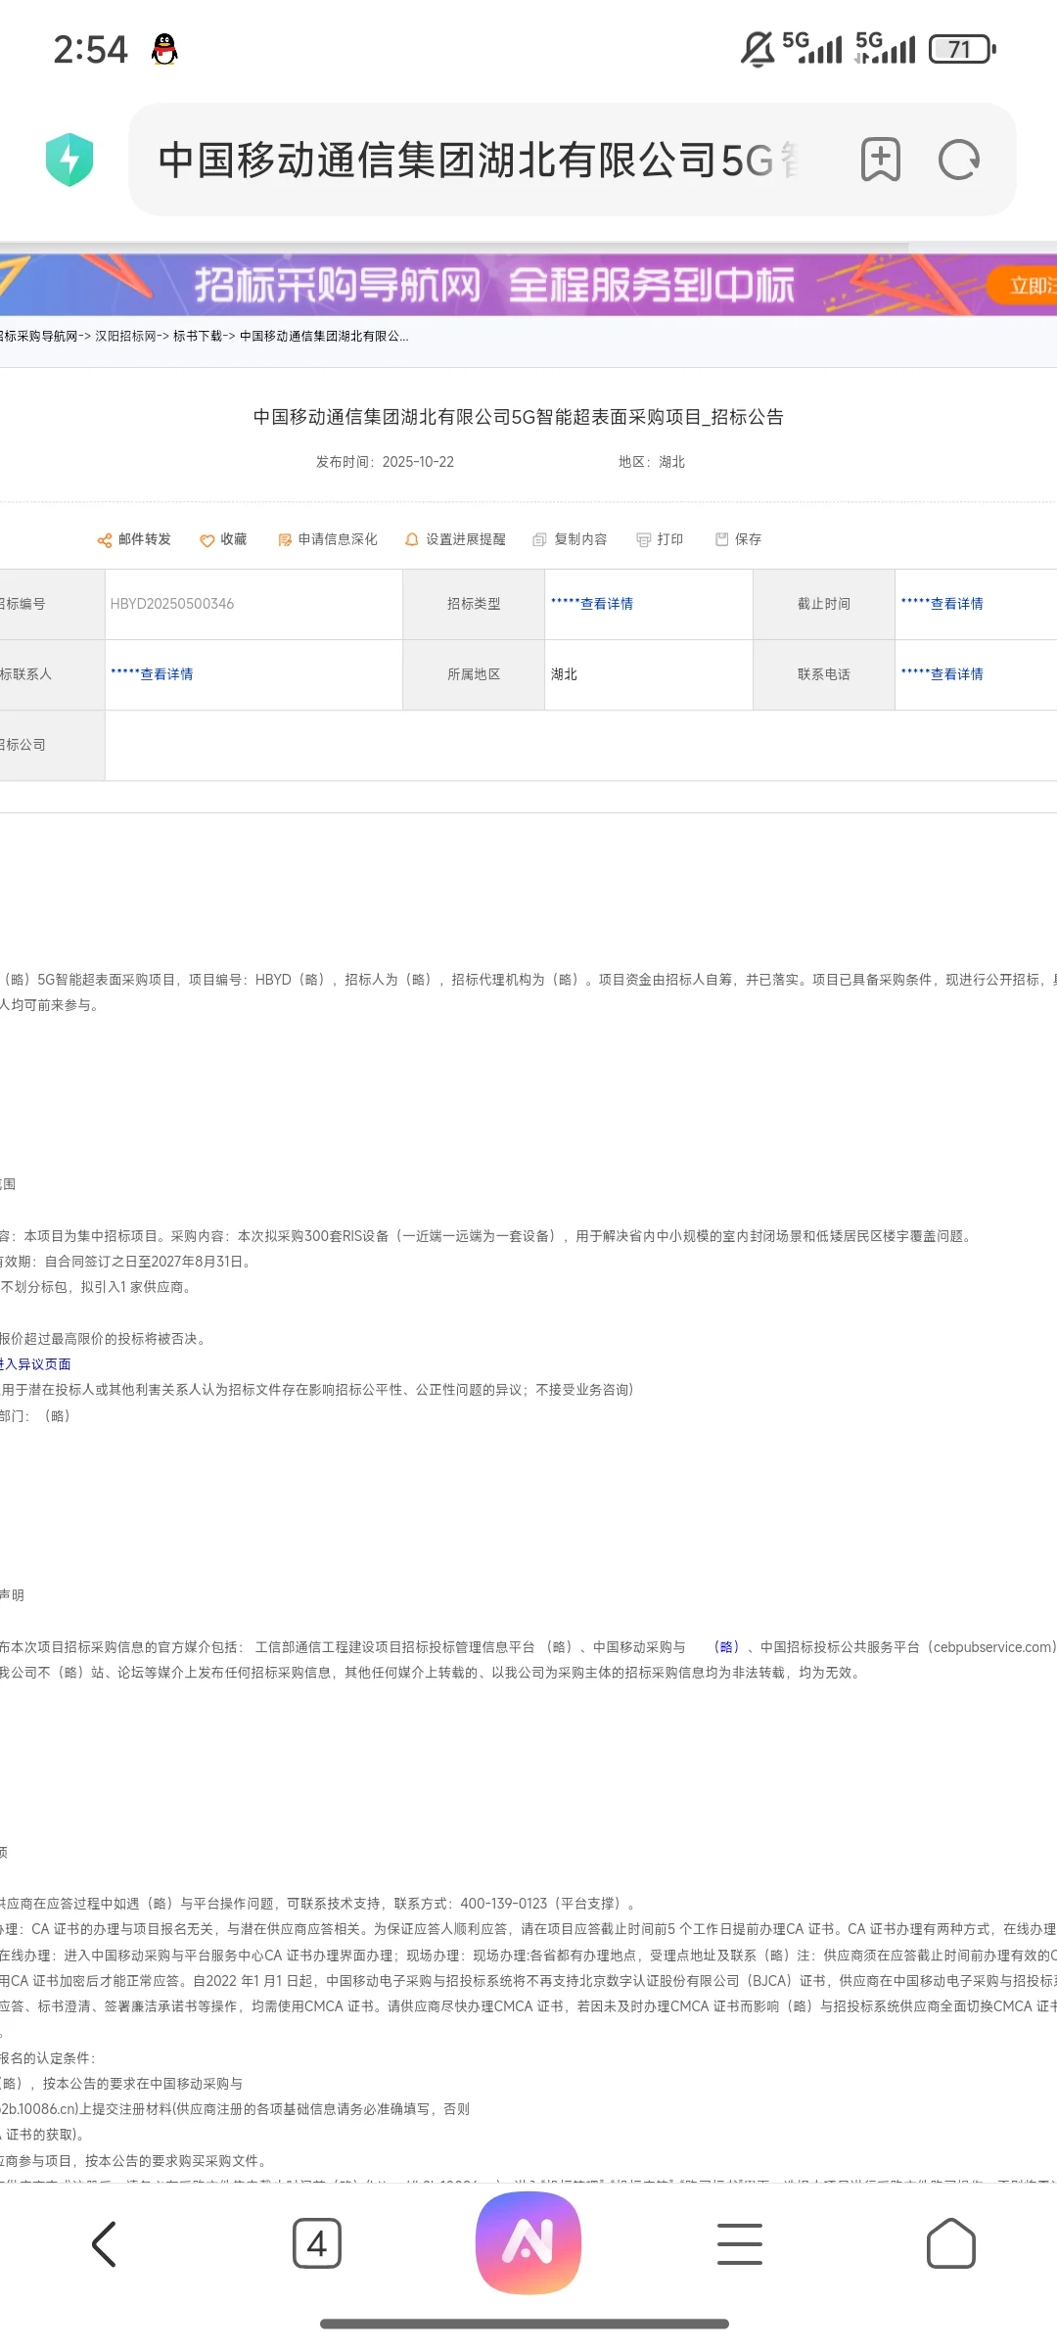Viewport: 1057px width, 2349px height.
Task: Select publish date 2025-10-22 text
Action: [418, 462]
